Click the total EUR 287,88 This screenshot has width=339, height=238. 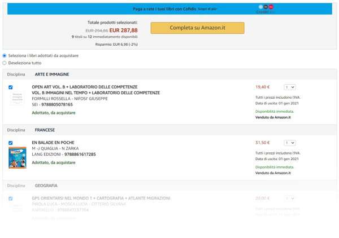click(123, 30)
